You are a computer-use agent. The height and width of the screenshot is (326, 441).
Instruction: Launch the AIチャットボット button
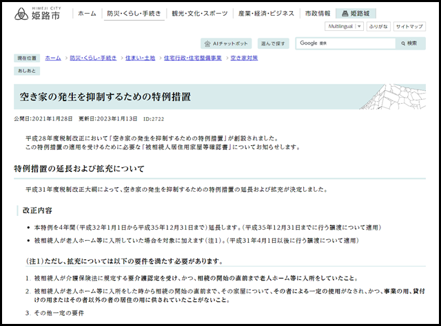tap(226, 43)
